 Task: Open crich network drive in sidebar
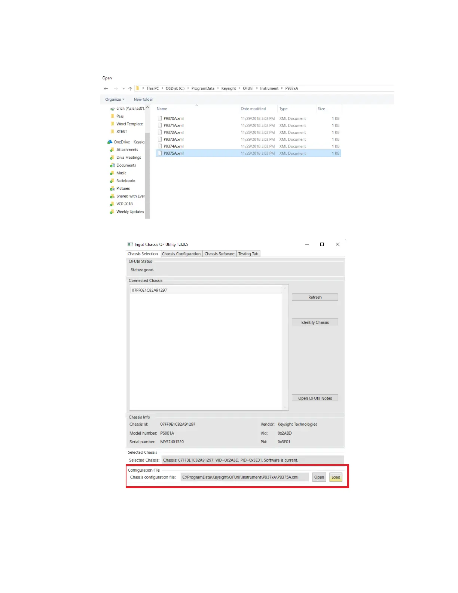pyautogui.click(x=127, y=109)
